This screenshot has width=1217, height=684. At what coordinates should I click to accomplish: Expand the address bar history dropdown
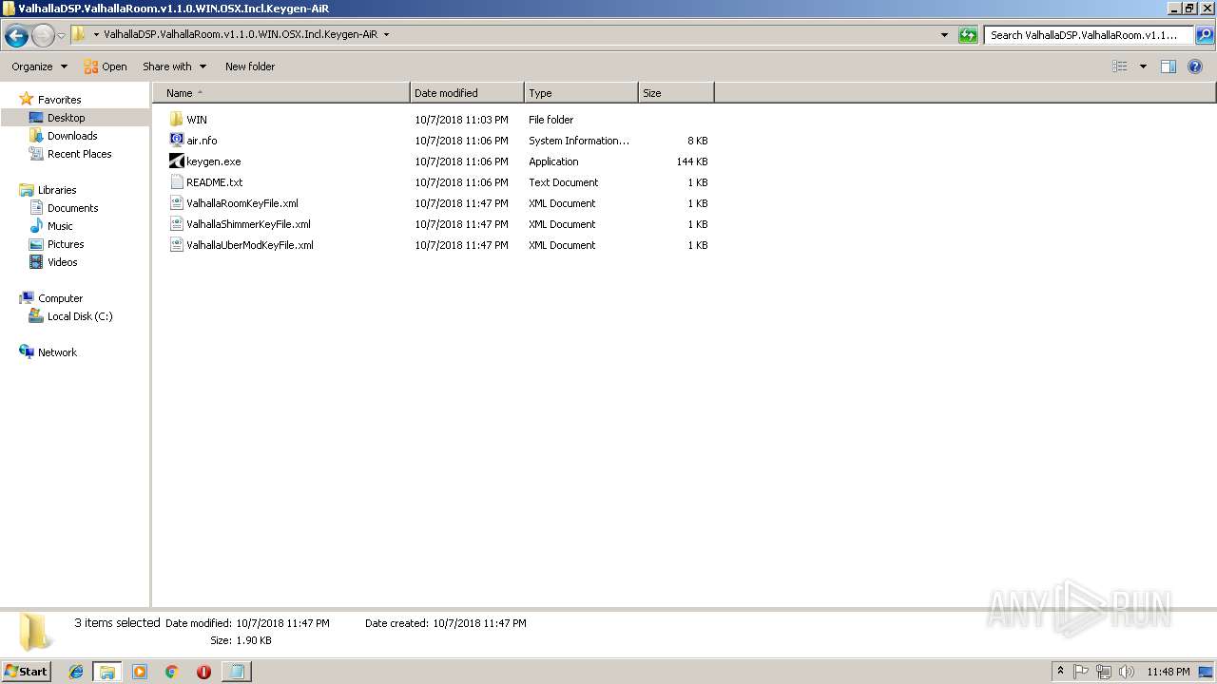point(944,35)
